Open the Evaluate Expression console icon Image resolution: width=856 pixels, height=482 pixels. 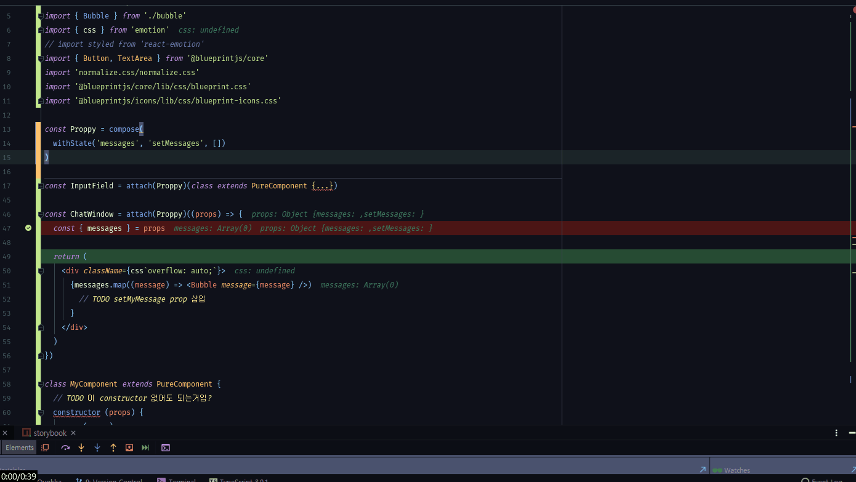[166, 448]
